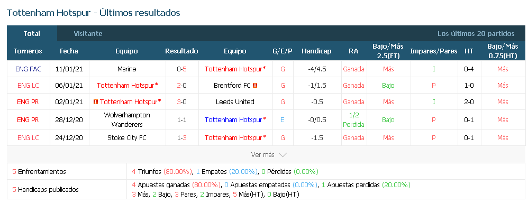Click Los últimos 20 partidos label
The image size is (528, 203).
coord(476,34)
